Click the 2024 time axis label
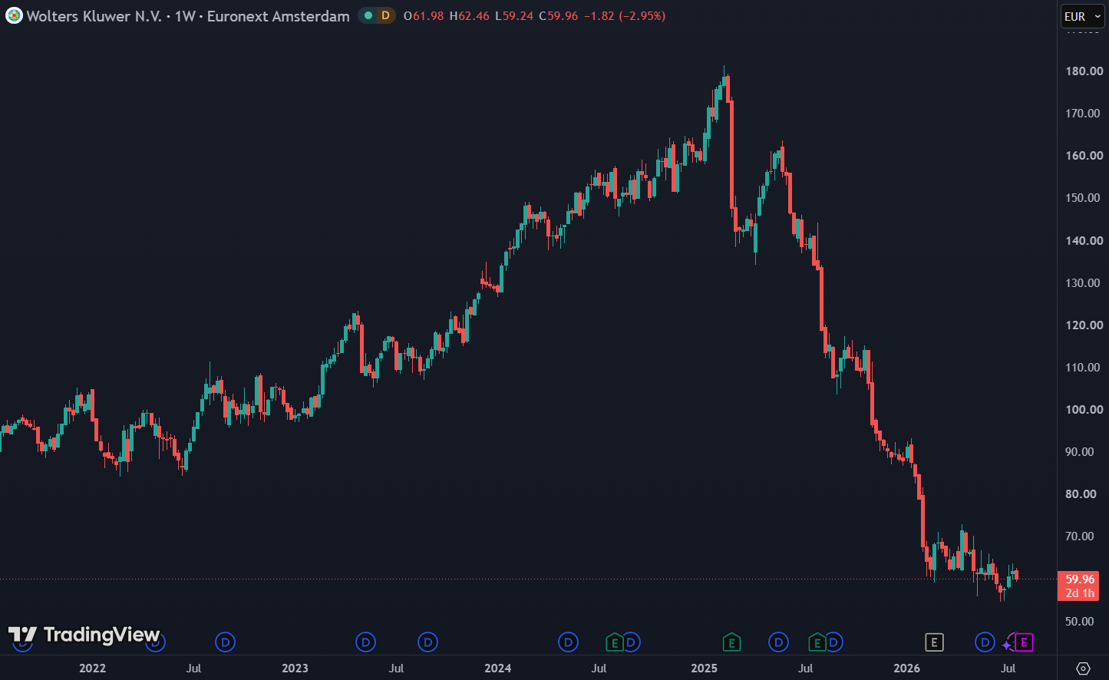1109x680 pixels. tap(498, 668)
